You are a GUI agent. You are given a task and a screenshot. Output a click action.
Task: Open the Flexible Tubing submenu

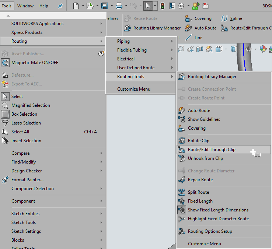click(141, 50)
